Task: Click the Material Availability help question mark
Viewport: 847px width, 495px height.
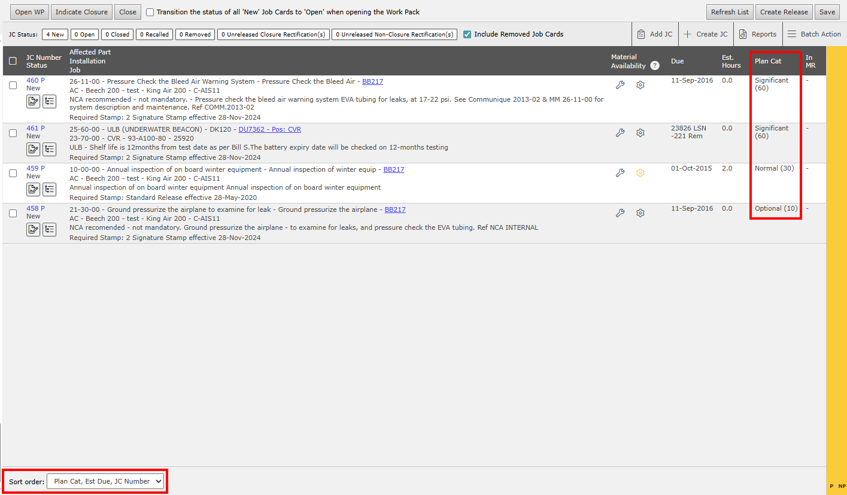Action: [655, 66]
